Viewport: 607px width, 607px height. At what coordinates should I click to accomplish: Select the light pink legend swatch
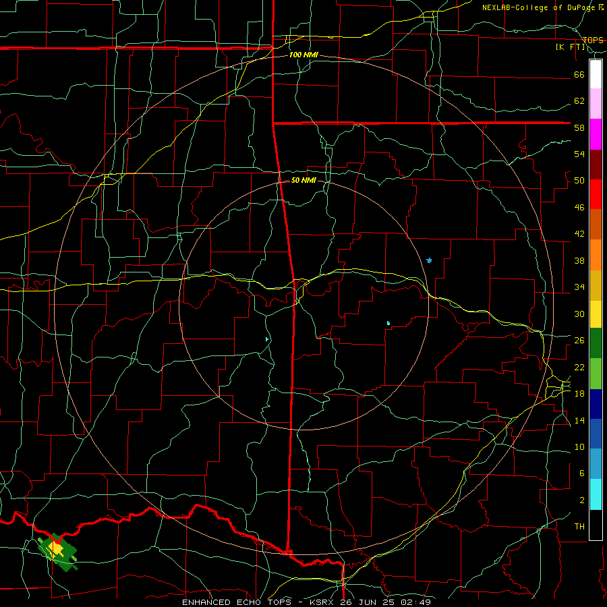point(596,103)
